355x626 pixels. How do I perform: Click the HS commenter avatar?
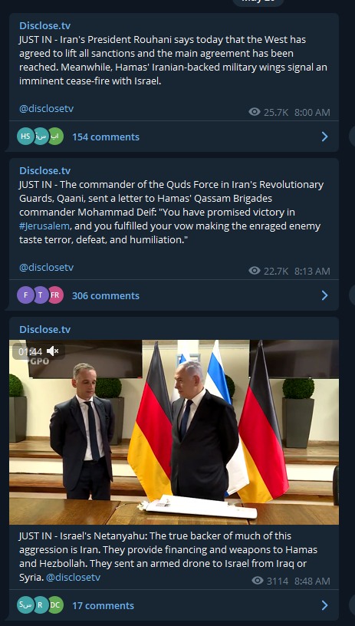coord(25,137)
